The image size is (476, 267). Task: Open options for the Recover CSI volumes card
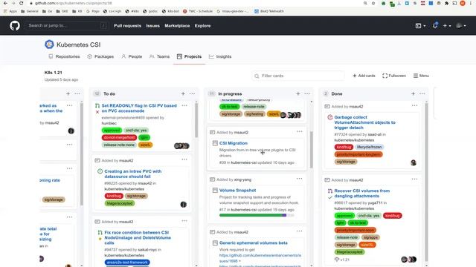(414, 179)
